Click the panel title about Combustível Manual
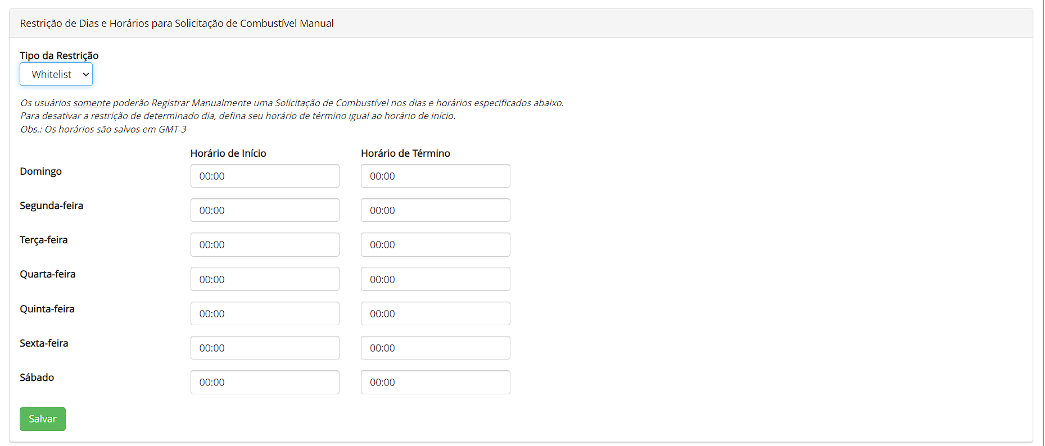Screen dimensions: 1045x446 pyautogui.click(x=177, y=24)
